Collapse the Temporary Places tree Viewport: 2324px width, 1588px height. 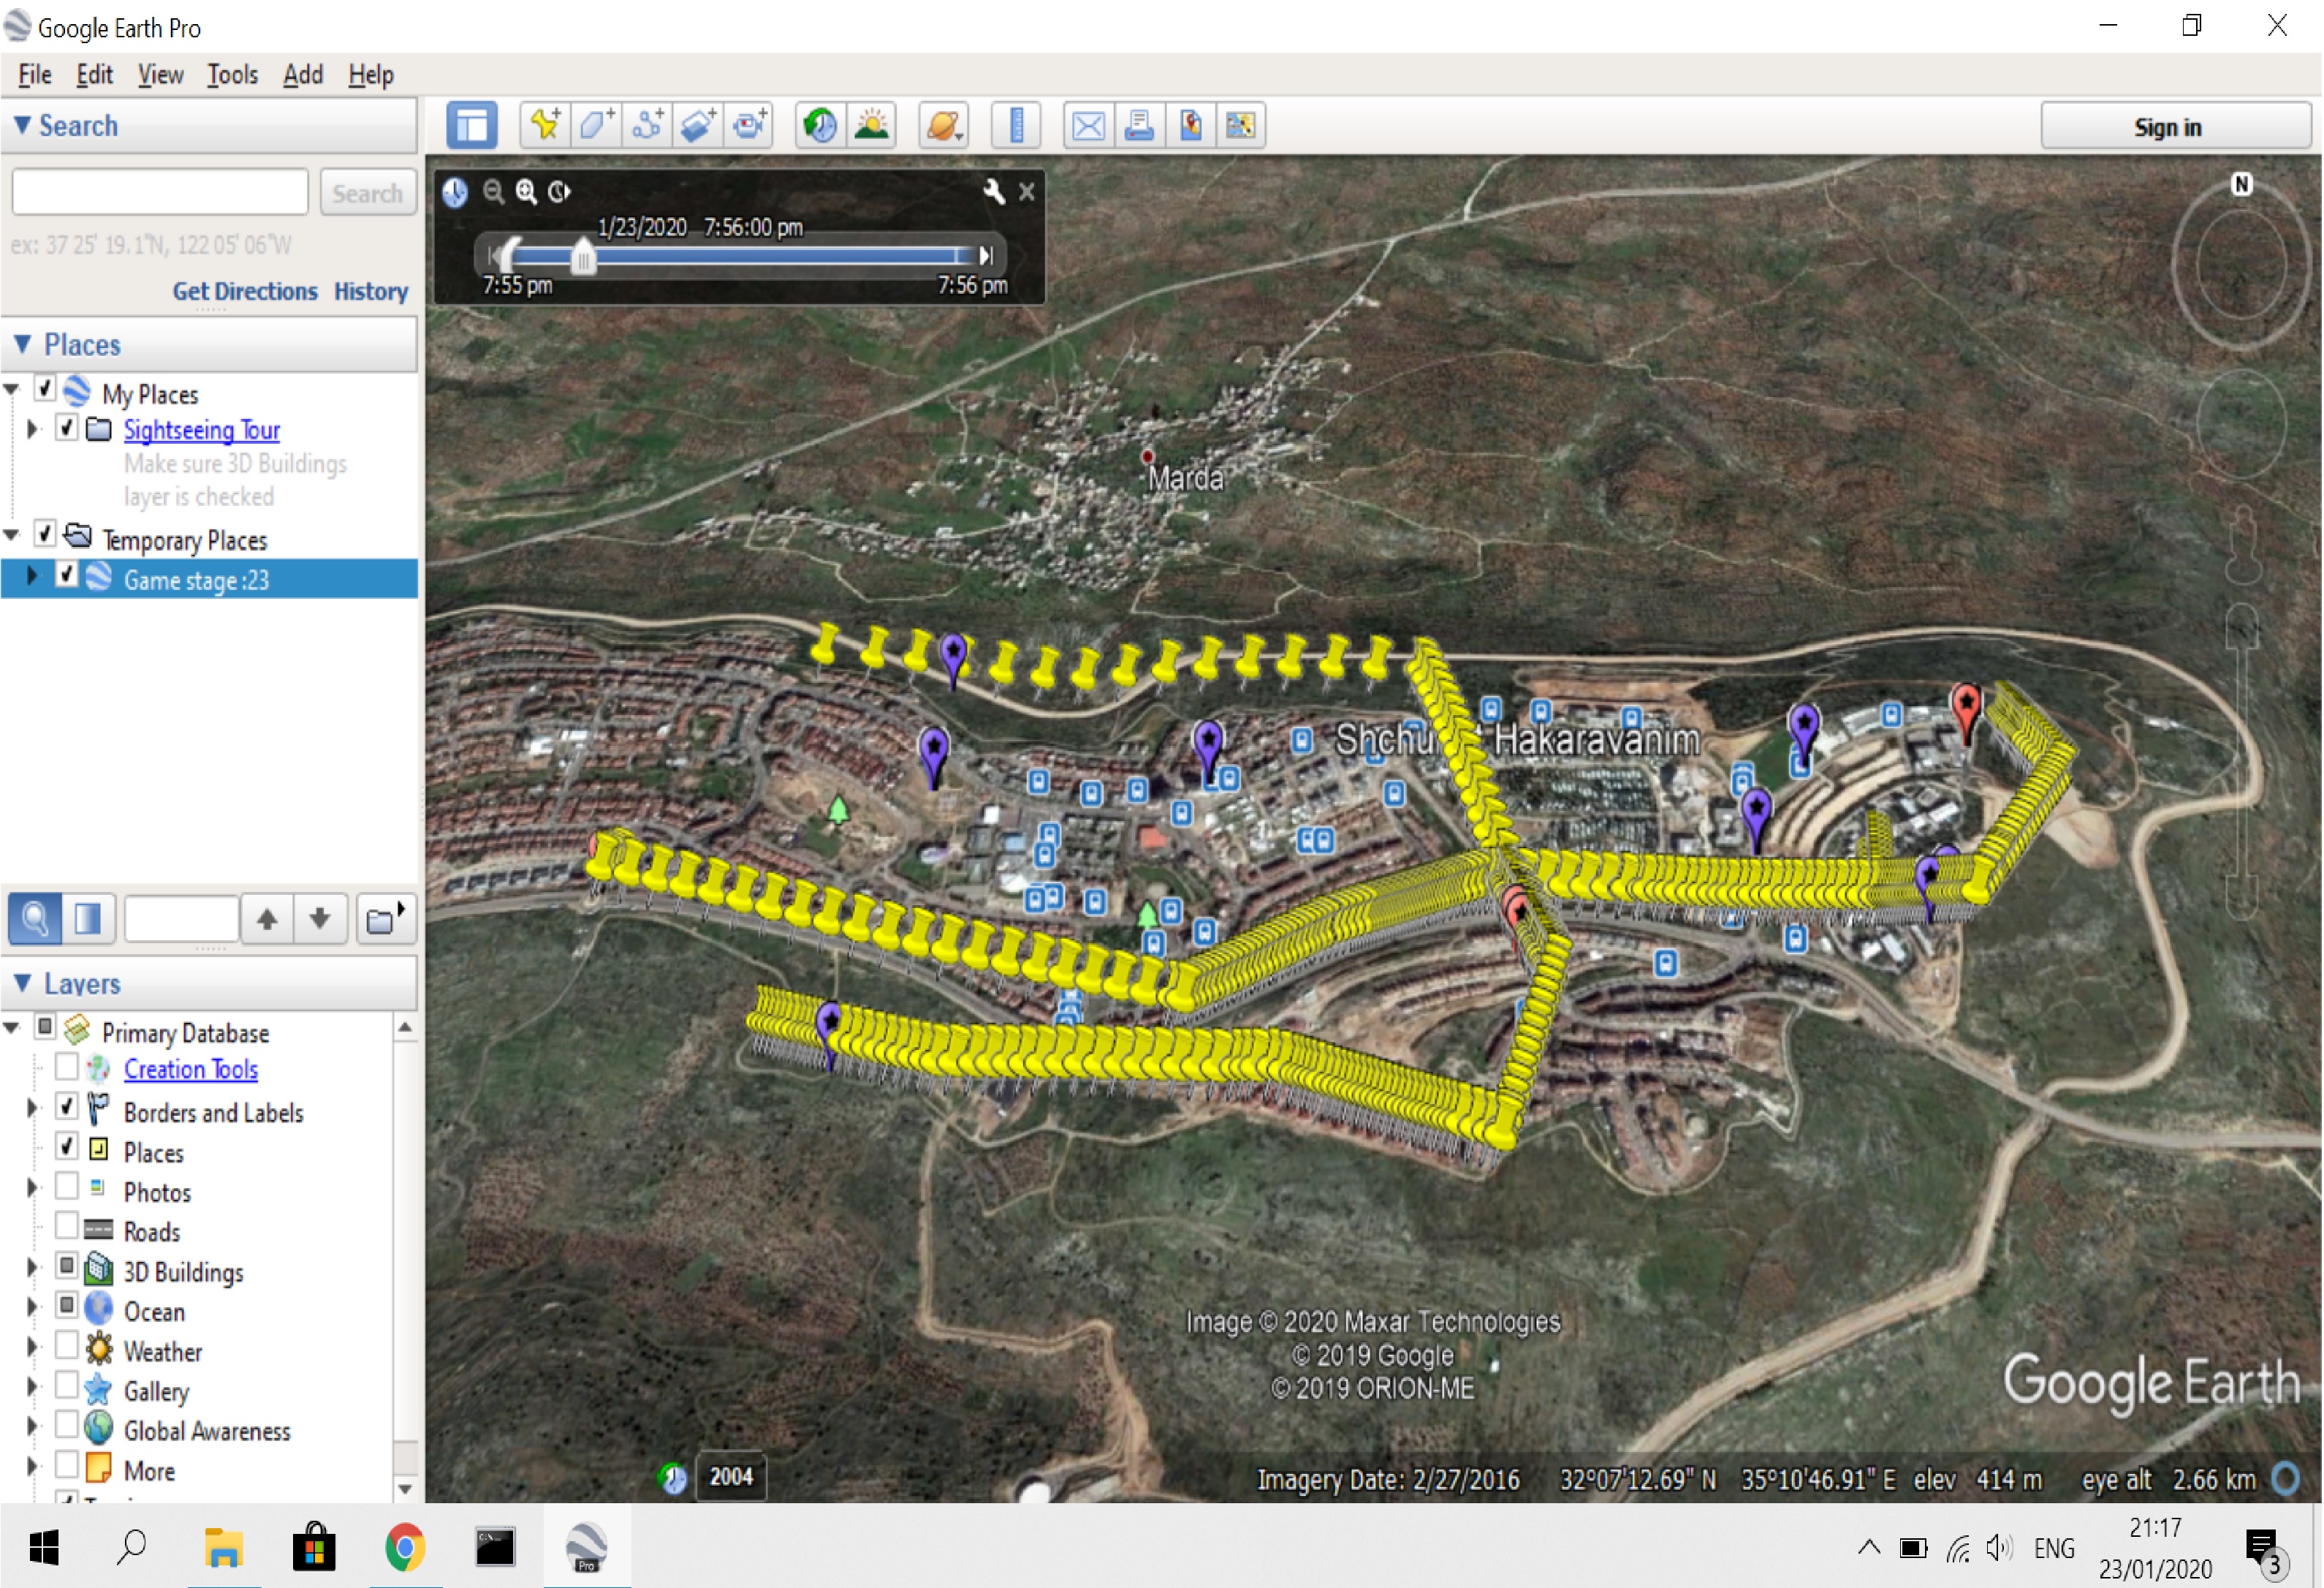(11, 535)
